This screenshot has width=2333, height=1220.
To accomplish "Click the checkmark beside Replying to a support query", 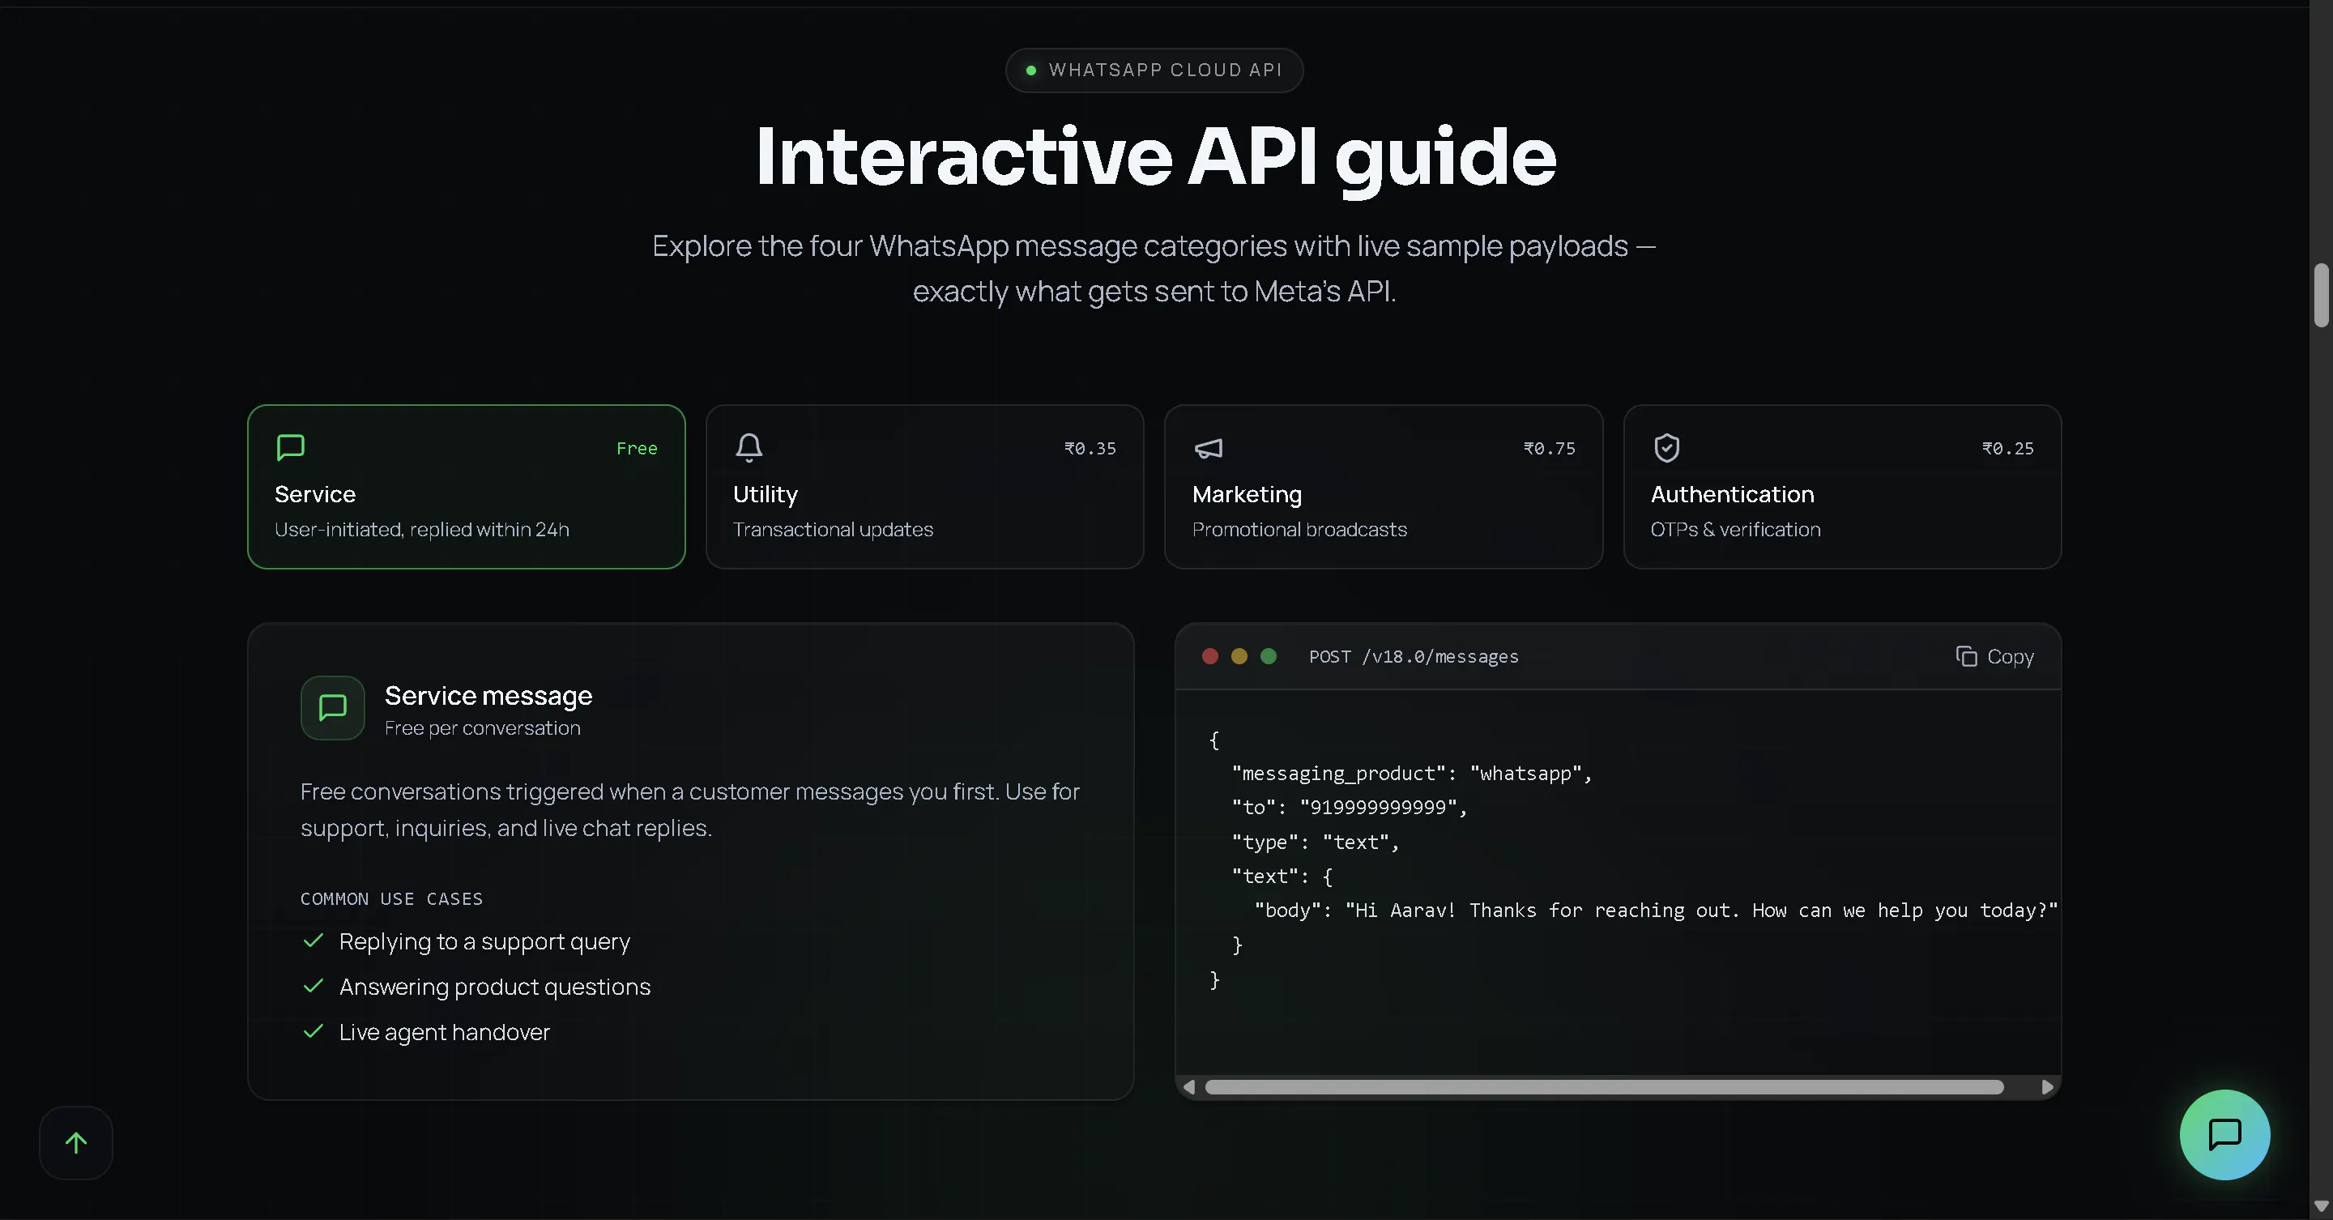I will (313, 941).
